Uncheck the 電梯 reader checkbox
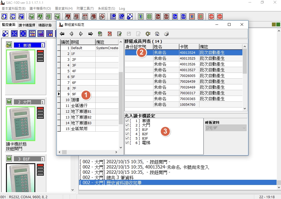 click(x=127, y=143)
